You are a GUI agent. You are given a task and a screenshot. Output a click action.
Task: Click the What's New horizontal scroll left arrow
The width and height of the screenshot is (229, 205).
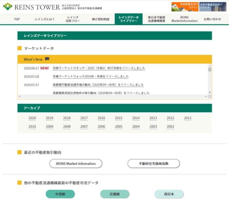[x=20, y=96]
